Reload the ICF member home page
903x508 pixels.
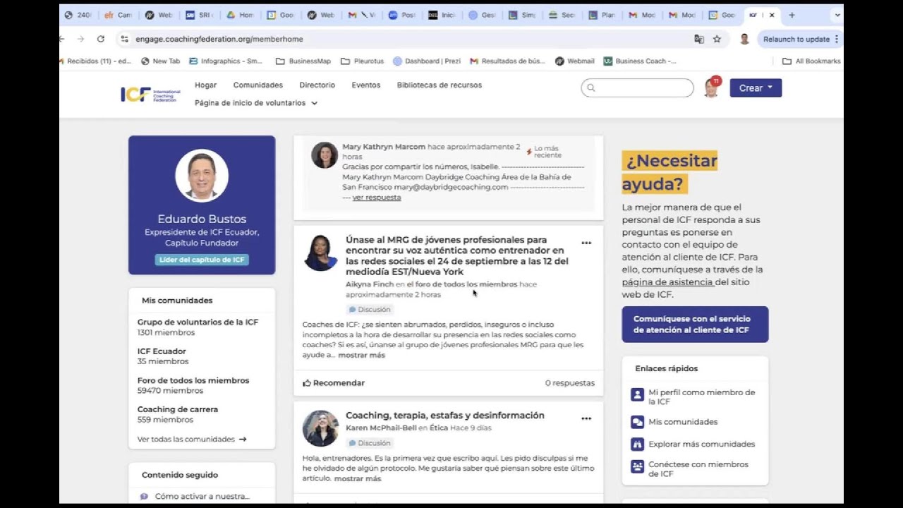[x=101, y=39]
